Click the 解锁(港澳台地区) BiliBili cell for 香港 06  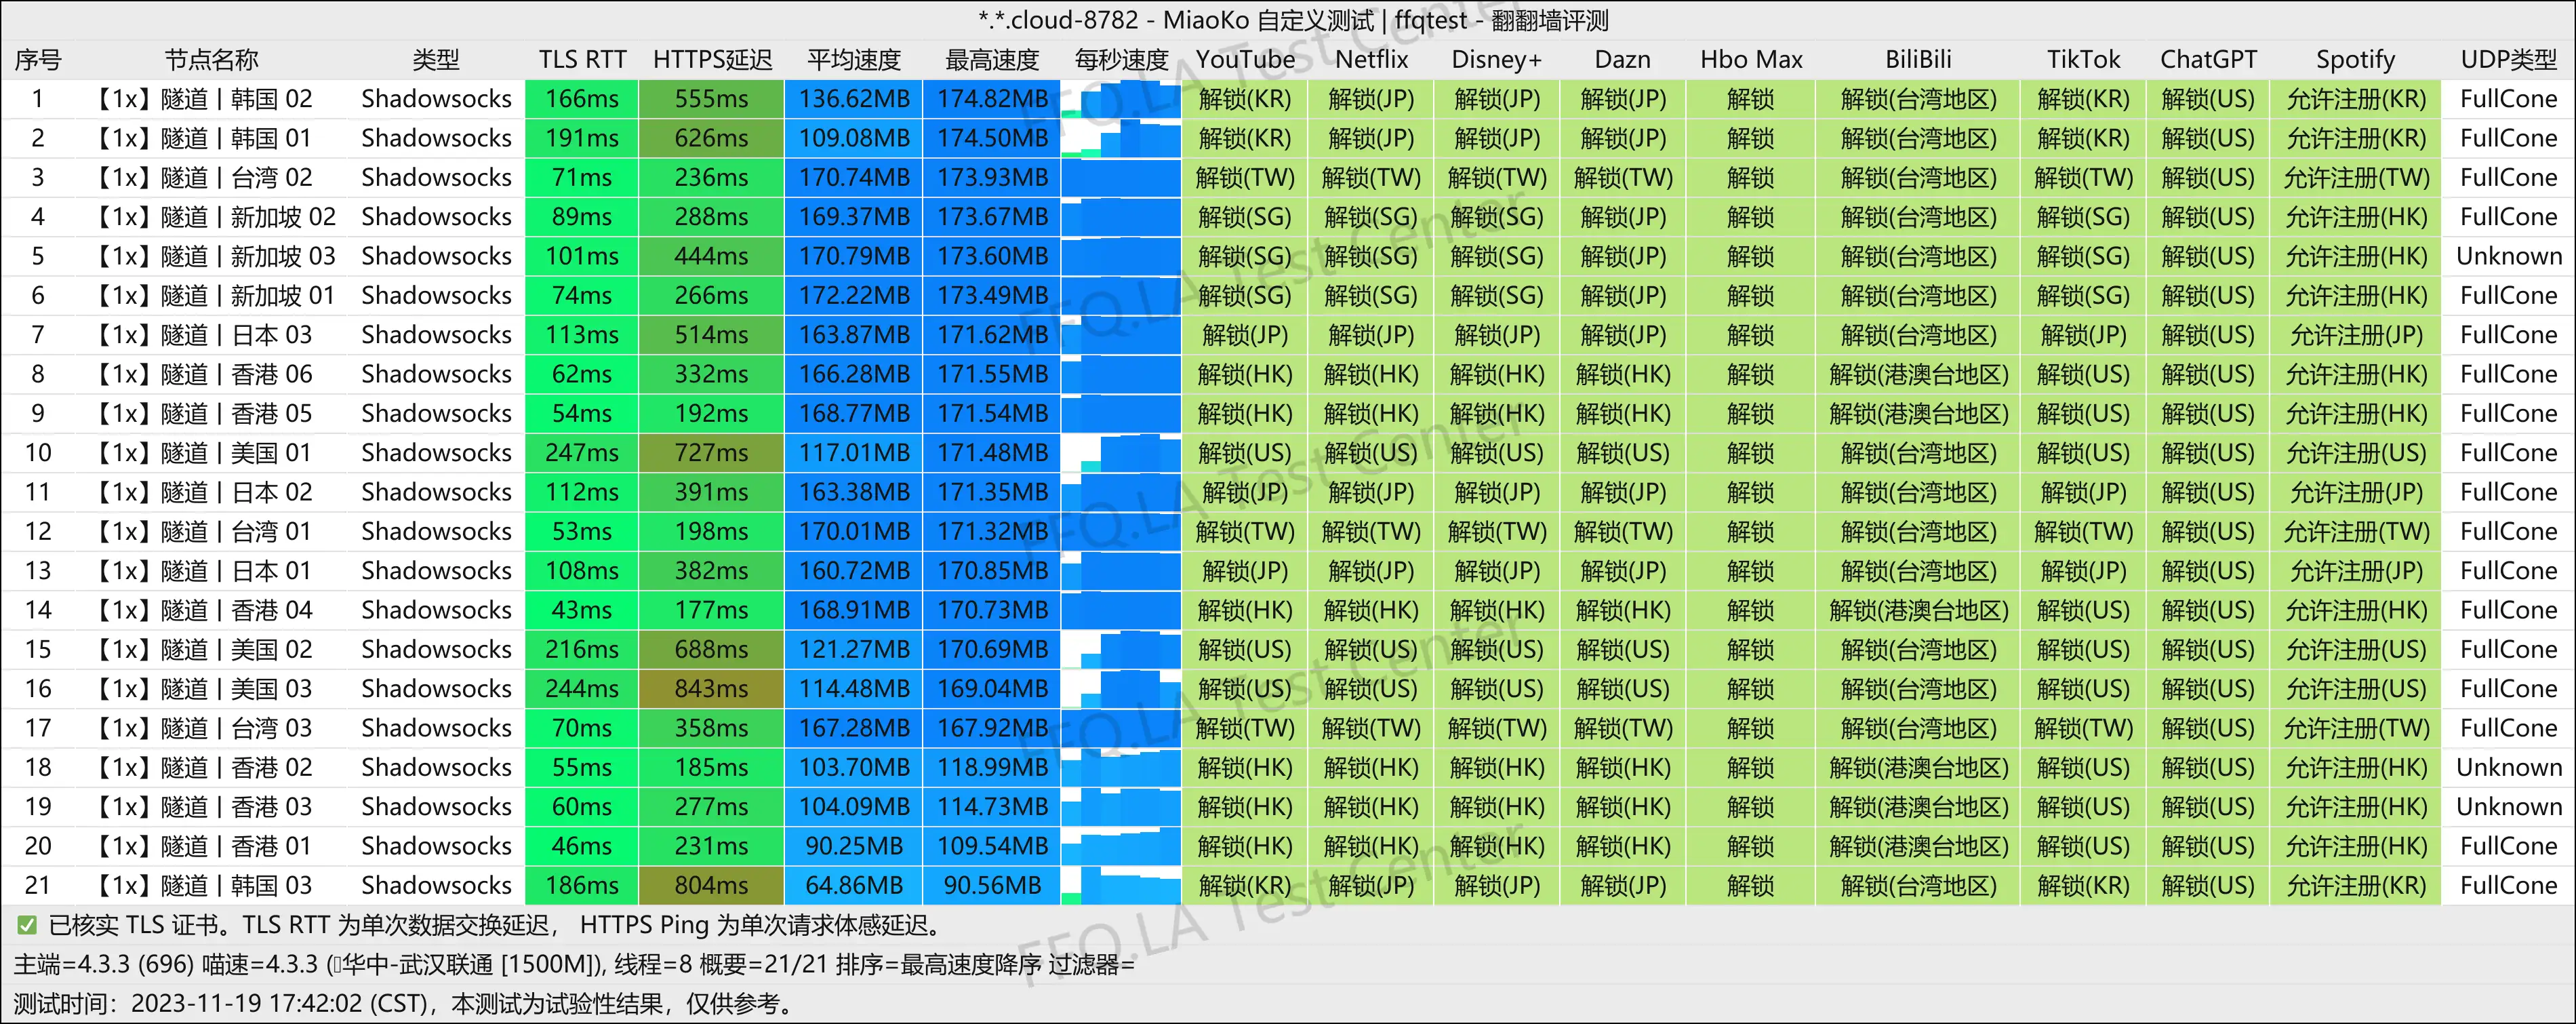coord(1917,375)
